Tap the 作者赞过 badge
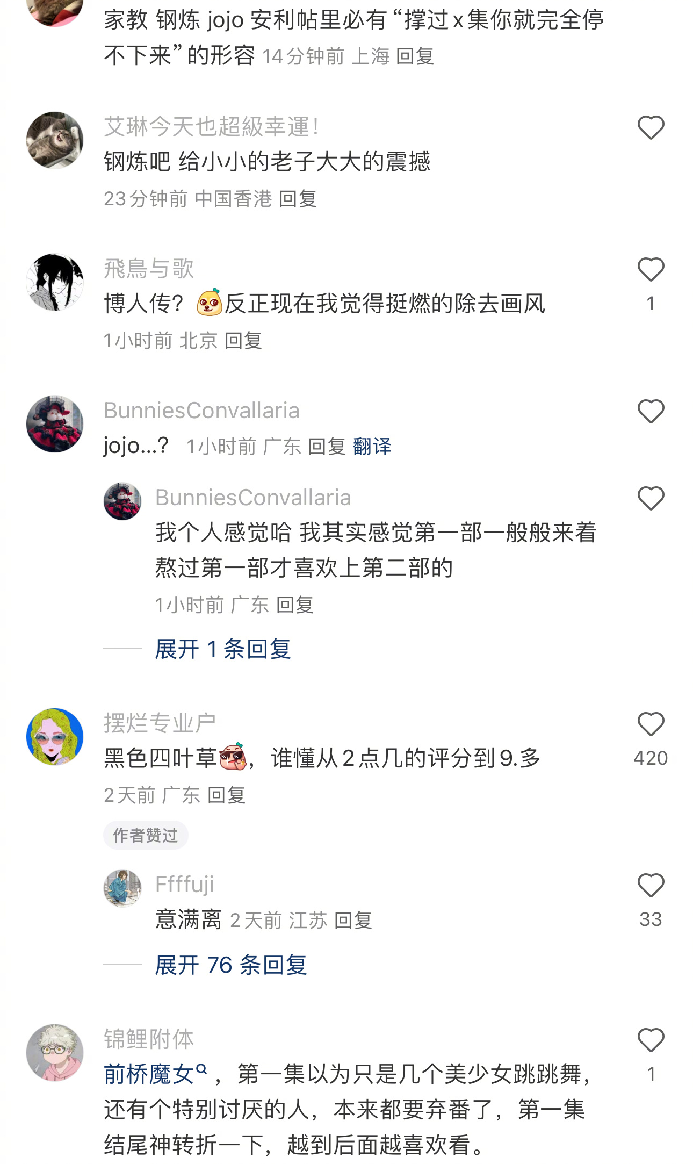 point(146,835)
